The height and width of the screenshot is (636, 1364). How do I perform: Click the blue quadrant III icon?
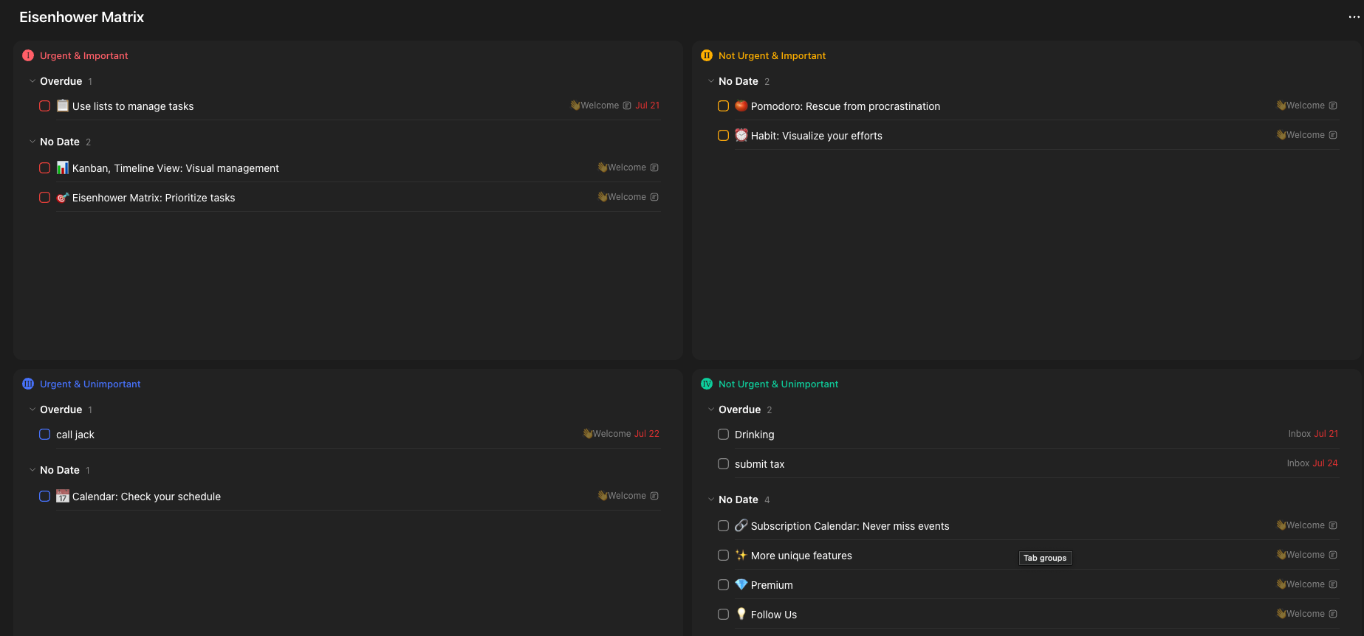point(28,384)
